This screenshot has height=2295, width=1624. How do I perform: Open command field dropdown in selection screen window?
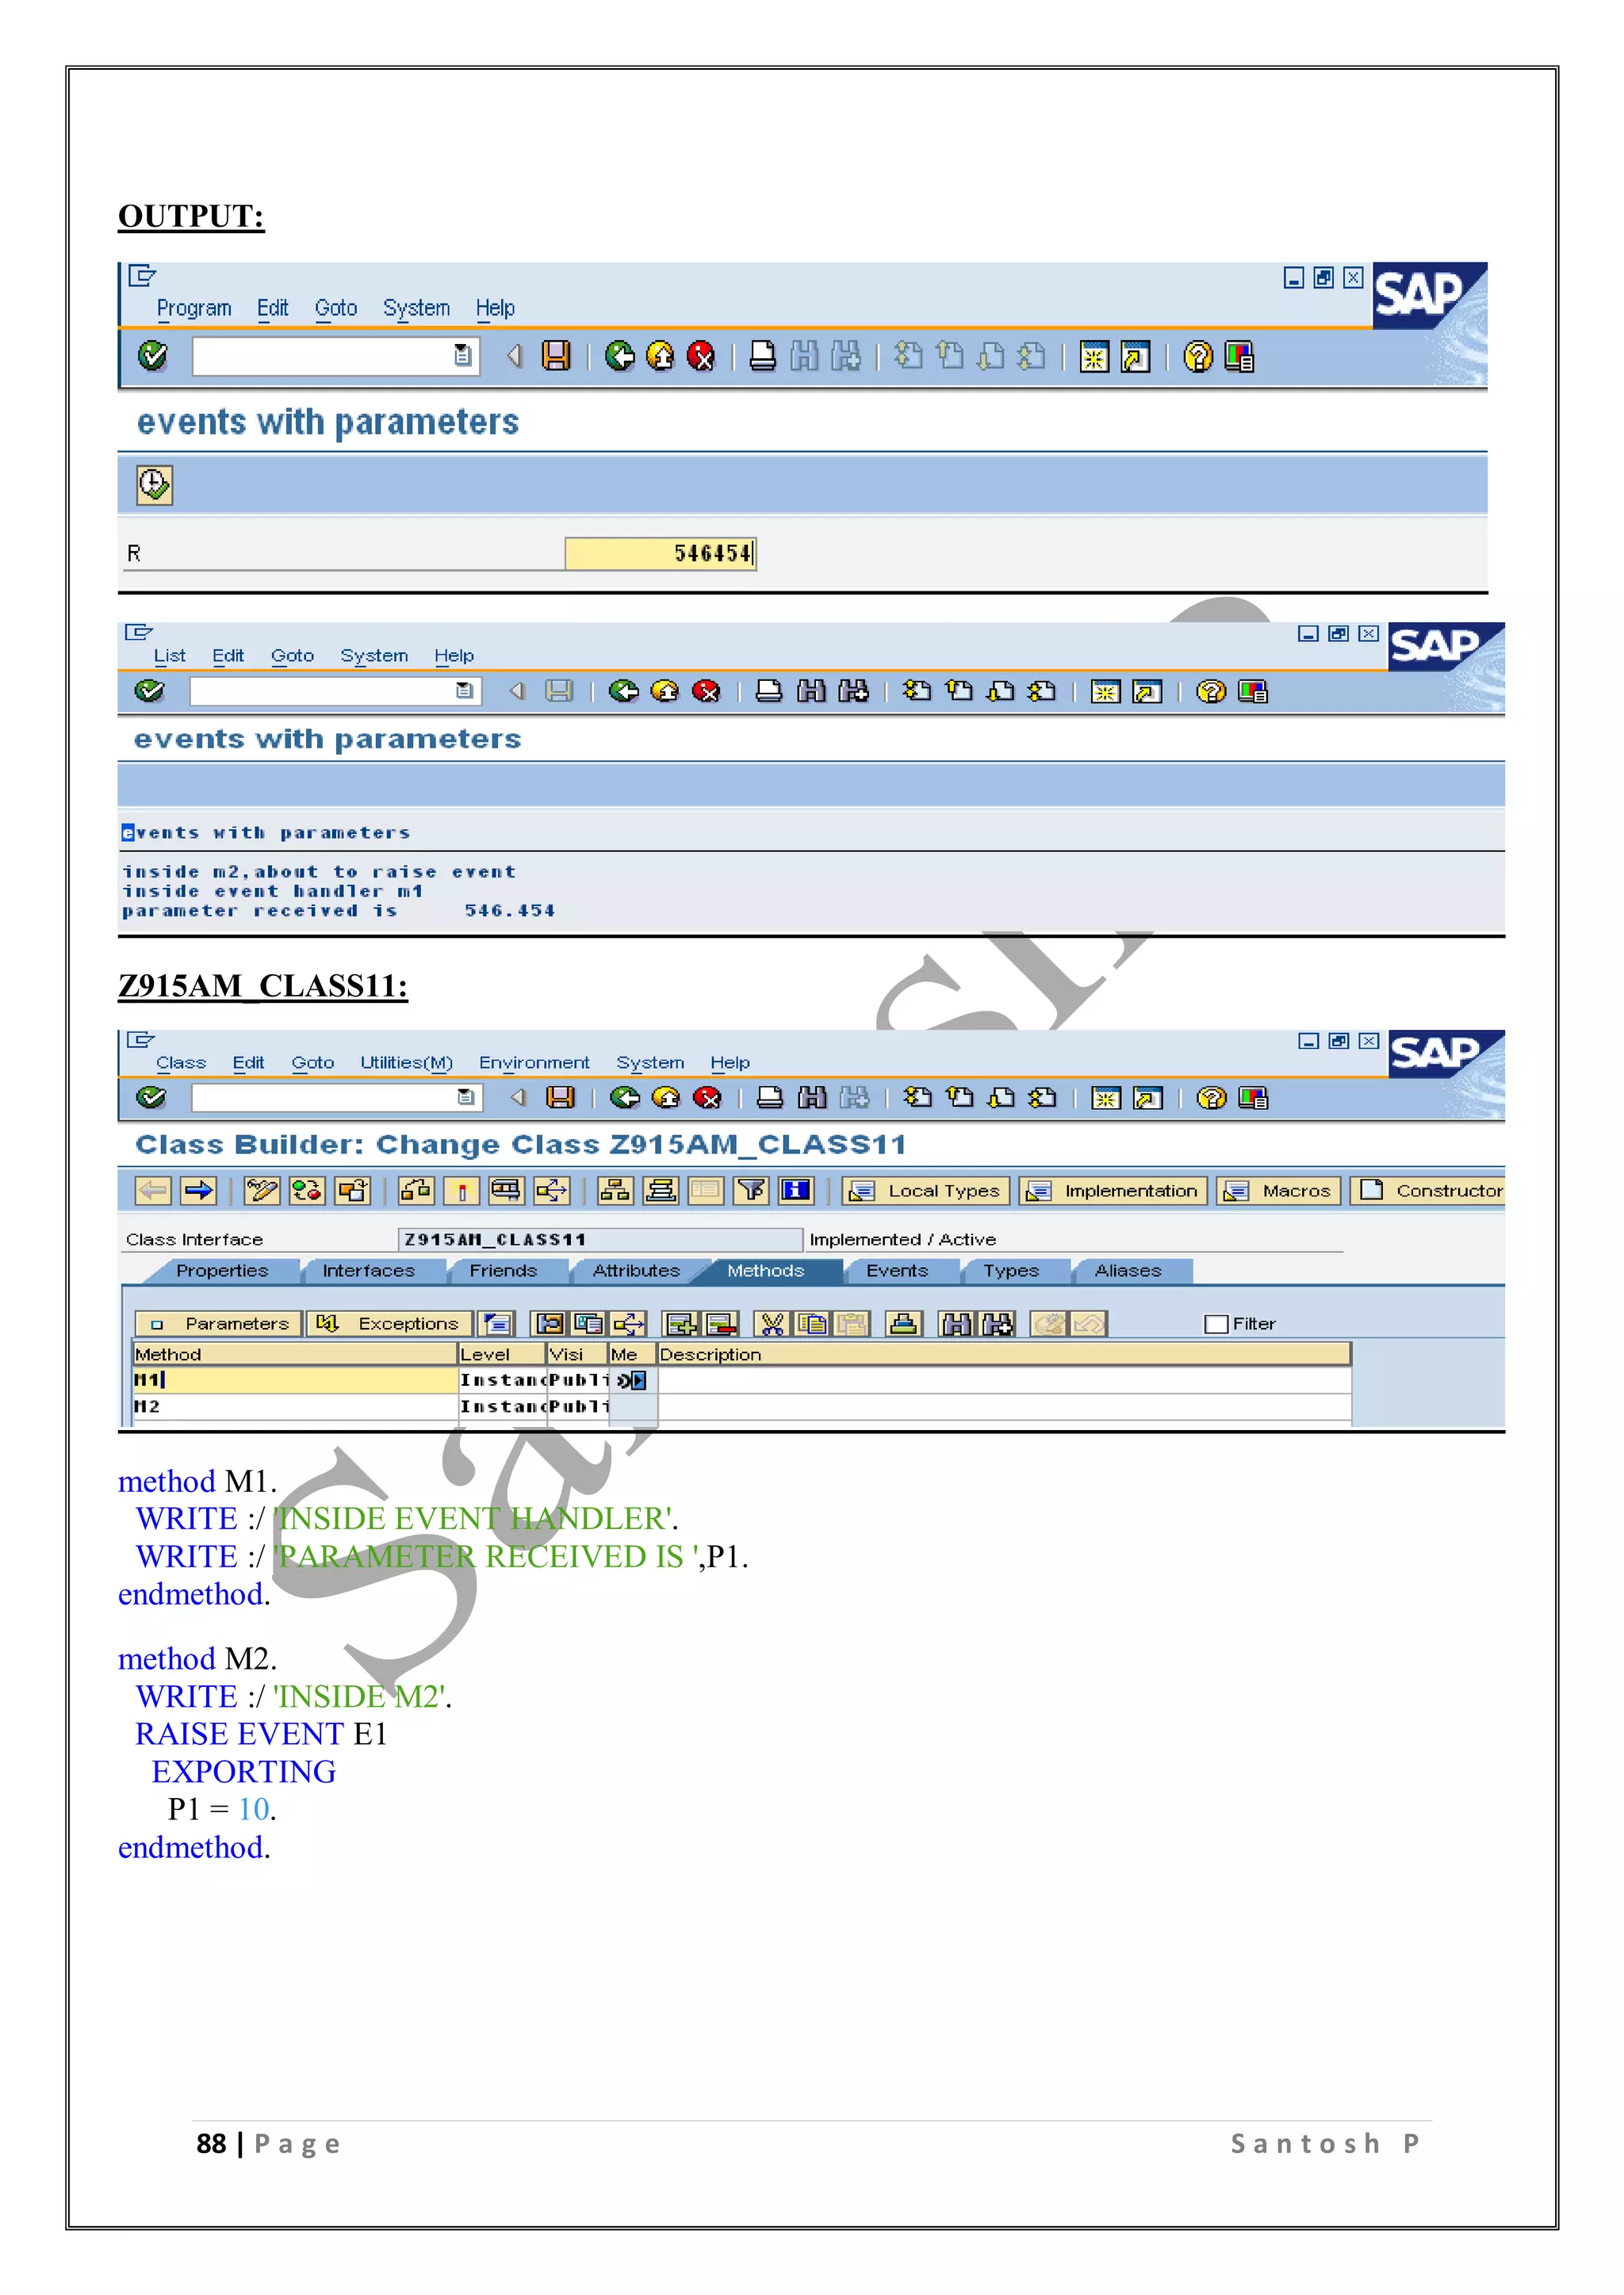click(x=462, y=355)
